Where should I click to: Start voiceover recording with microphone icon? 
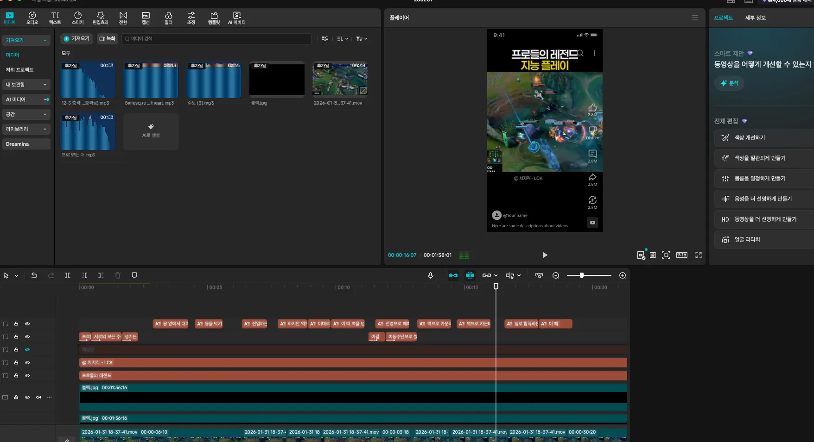tap(431, 275)
